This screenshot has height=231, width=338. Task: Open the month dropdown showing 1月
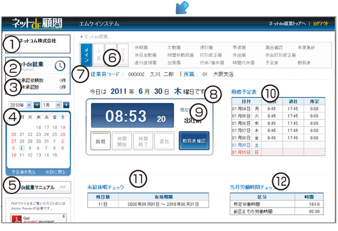(51, 105)
